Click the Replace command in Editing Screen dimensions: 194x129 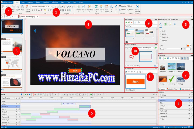pos(130,9)
